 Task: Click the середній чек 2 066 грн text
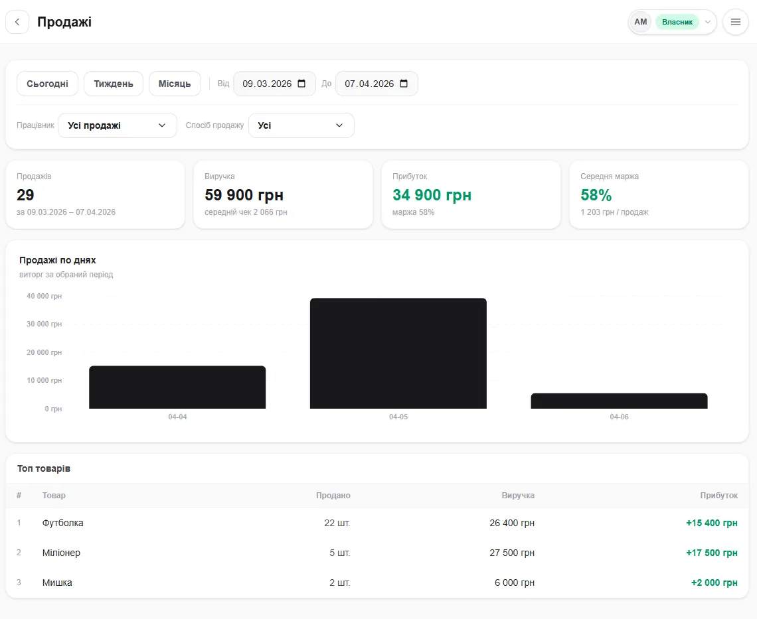point(246,212)
